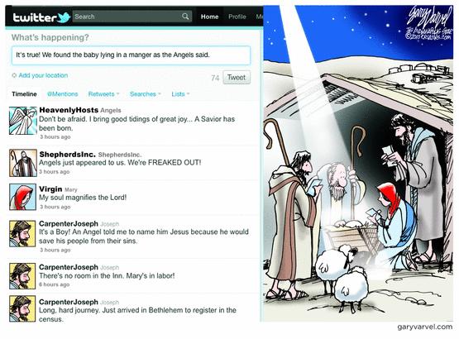Switch to the @Mentions tab
This screenshot has height=339, width=459.
click(x=62, y=94)
